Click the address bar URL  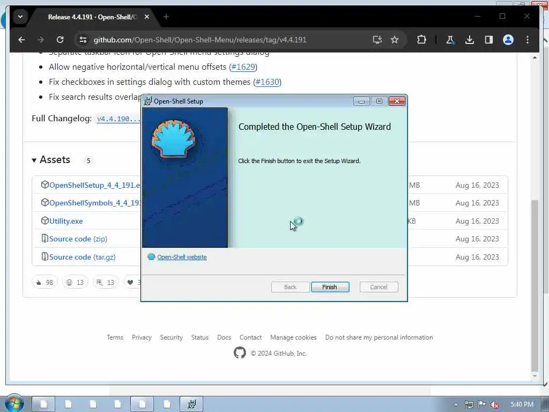tap(200, 40)
